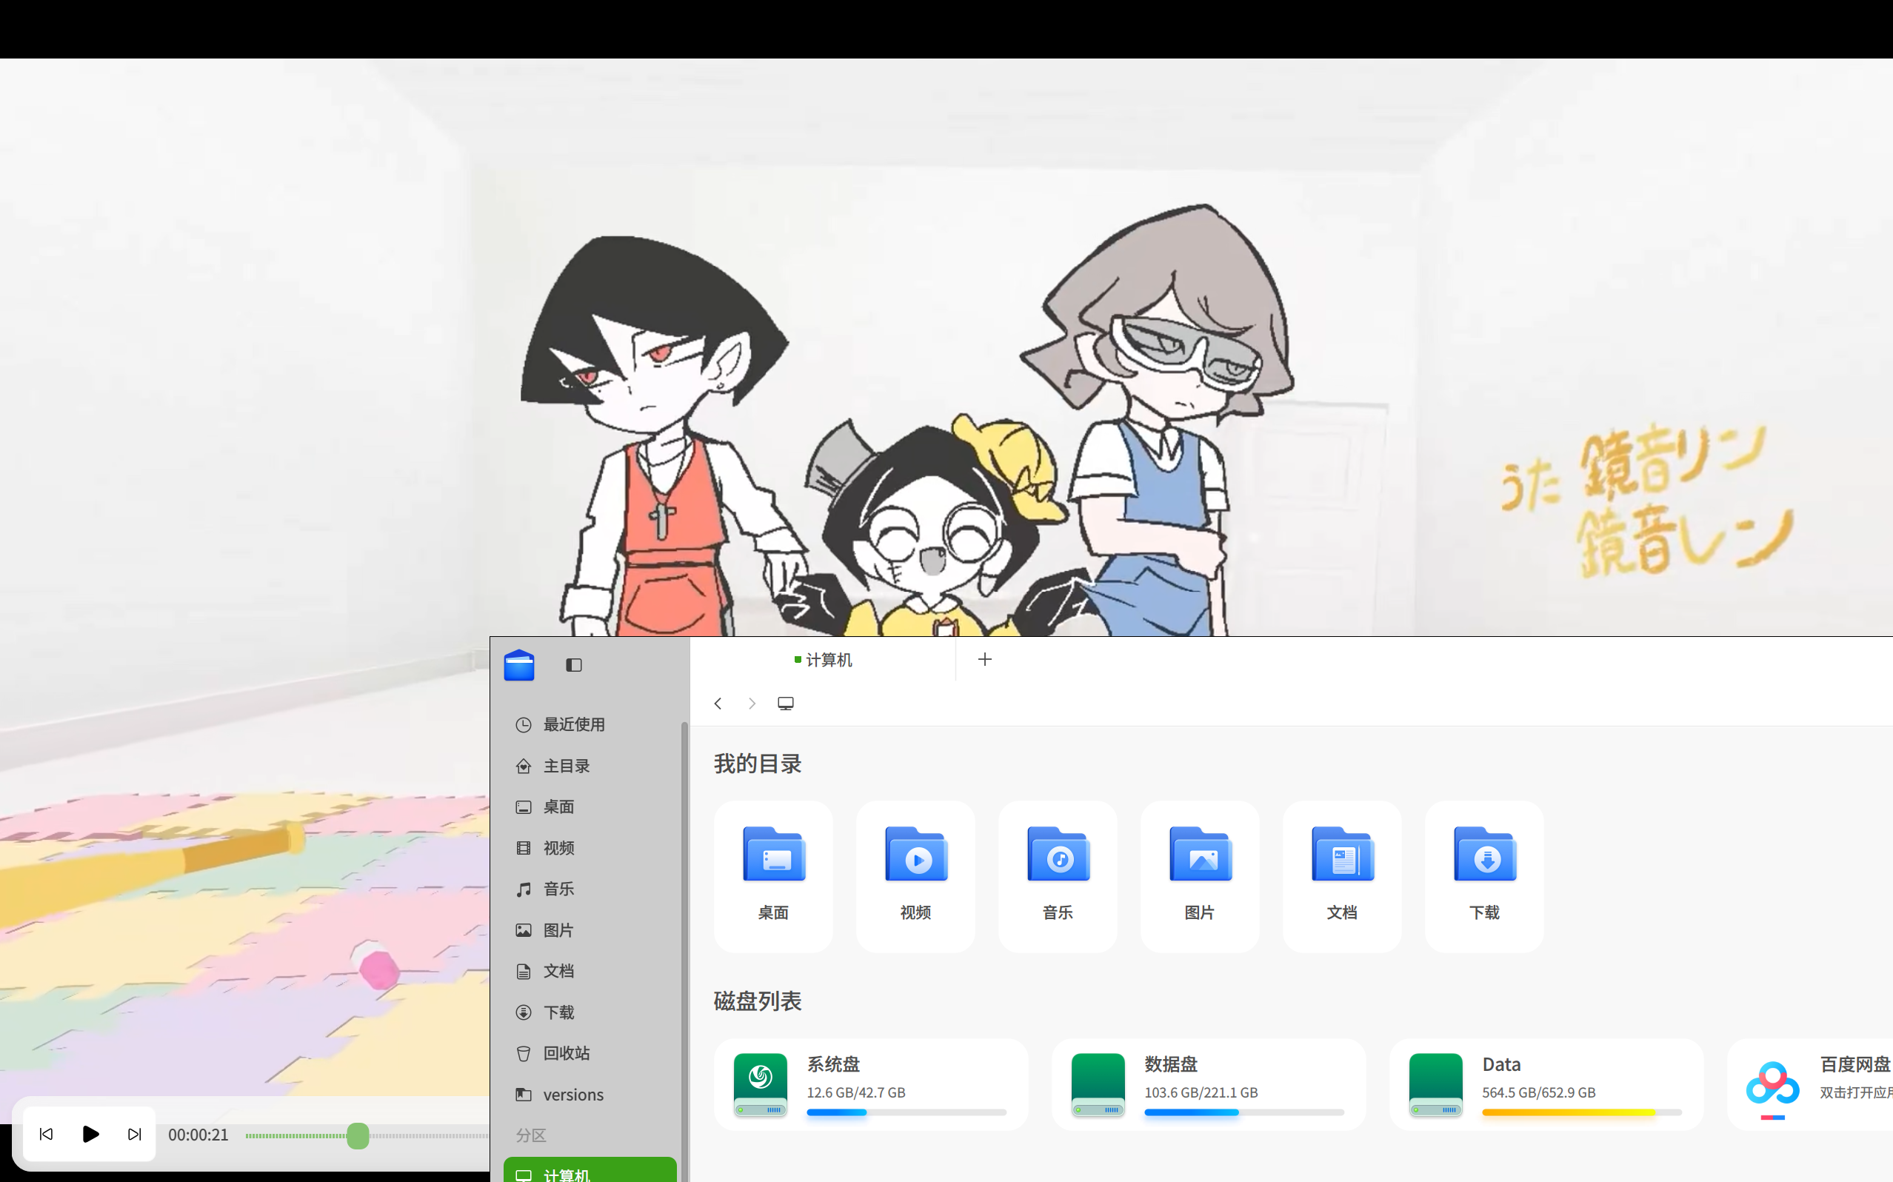The image size is (1893, 1182).
Task: Click the video progress slider handle
Action: tap(358, 1136)
